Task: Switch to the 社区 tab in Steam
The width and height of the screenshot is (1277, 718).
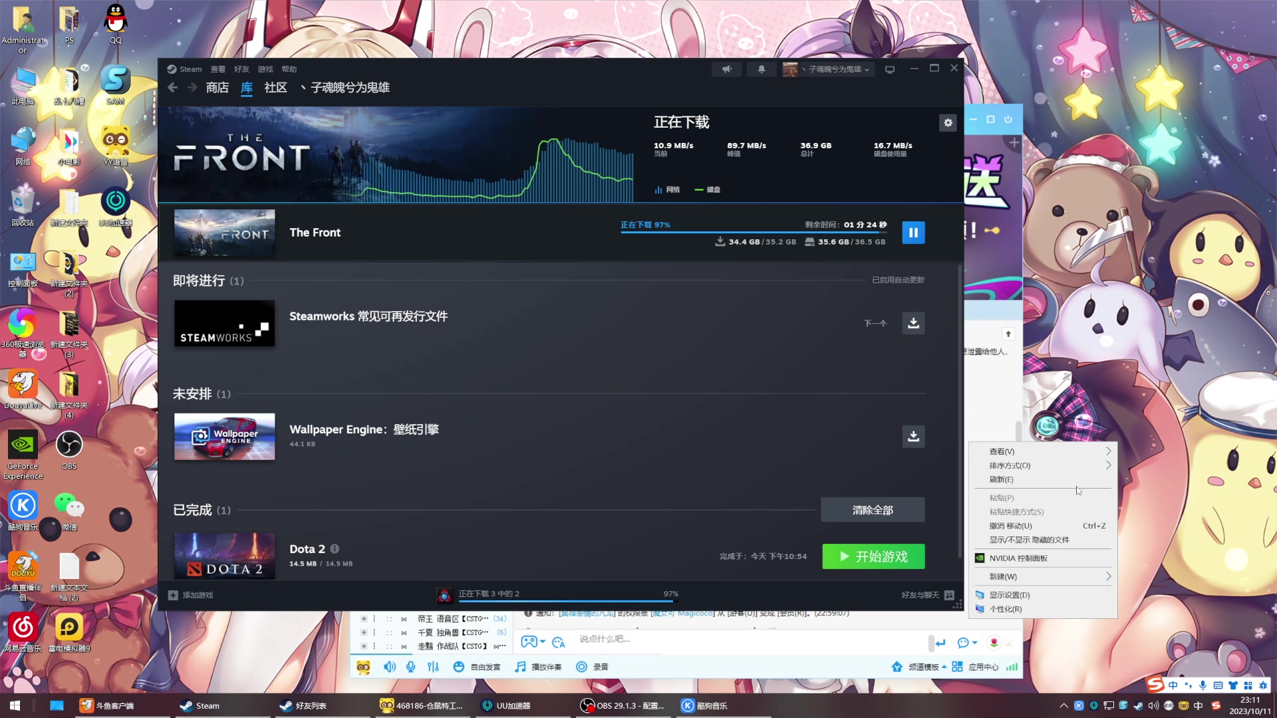Action: (275, 87)
